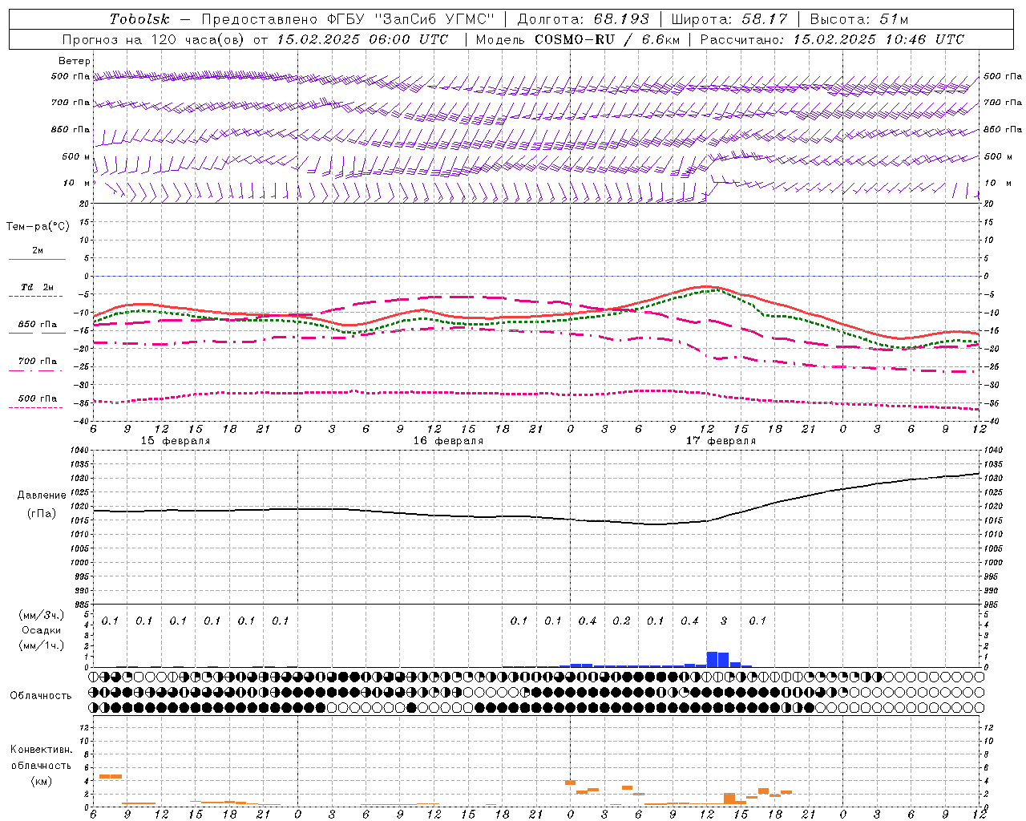Click the '15 февраля' date label

176,441
